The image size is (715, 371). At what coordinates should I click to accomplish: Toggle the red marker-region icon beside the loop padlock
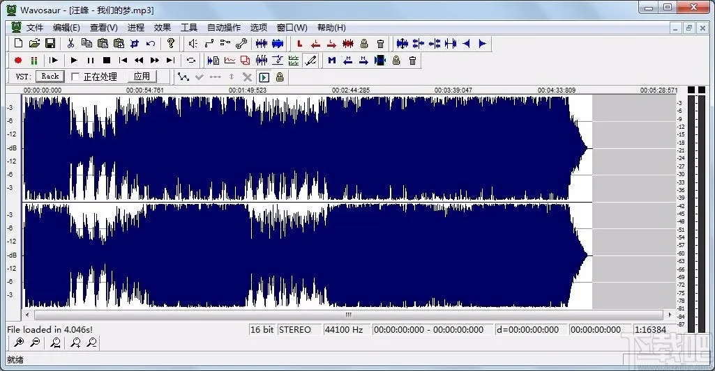point(348,44)
